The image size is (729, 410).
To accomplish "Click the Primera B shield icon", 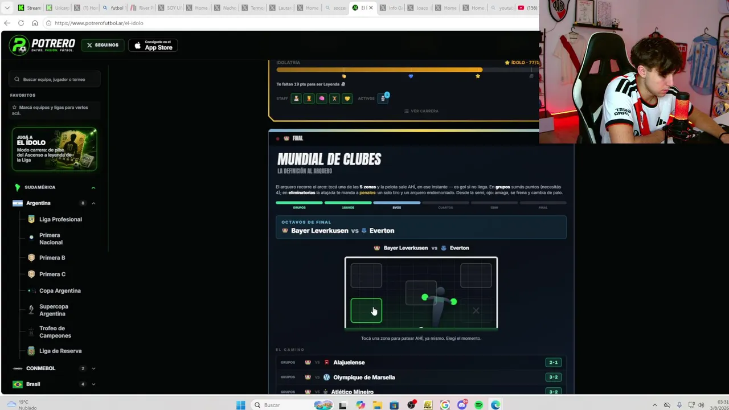I will pyautogui.click(x=31, y=258).
